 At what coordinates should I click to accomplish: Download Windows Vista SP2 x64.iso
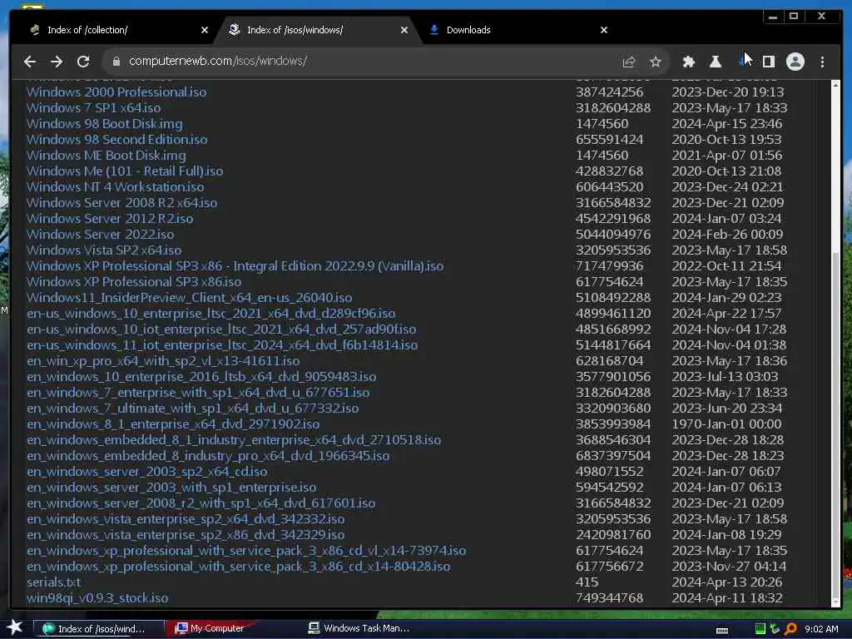coord(104,250)
